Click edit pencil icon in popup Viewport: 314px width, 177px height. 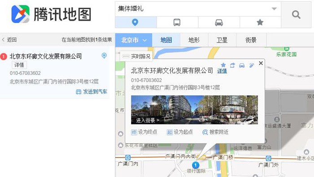252,65
